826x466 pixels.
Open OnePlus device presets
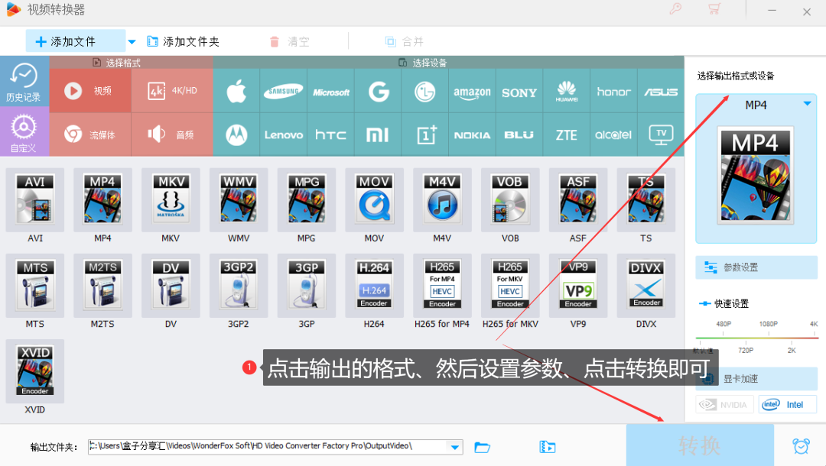(x=425, y=134)
